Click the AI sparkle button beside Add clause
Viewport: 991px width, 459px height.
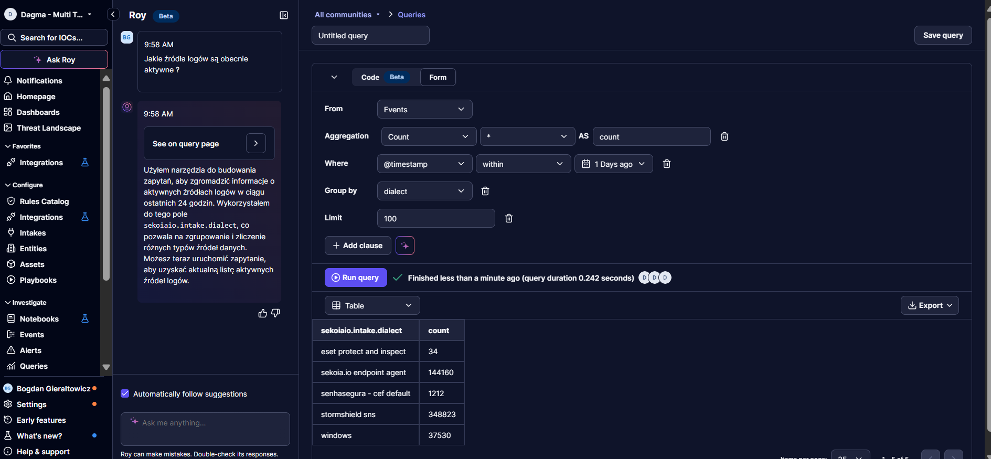404,245
